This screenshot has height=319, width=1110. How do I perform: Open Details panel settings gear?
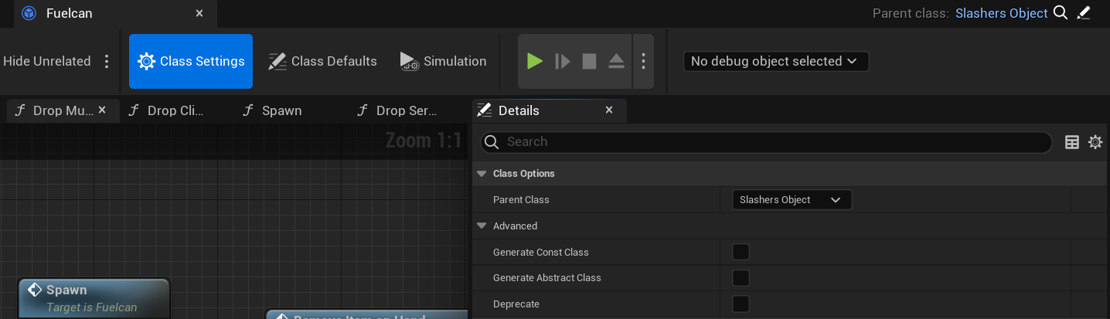(1095, 142)
